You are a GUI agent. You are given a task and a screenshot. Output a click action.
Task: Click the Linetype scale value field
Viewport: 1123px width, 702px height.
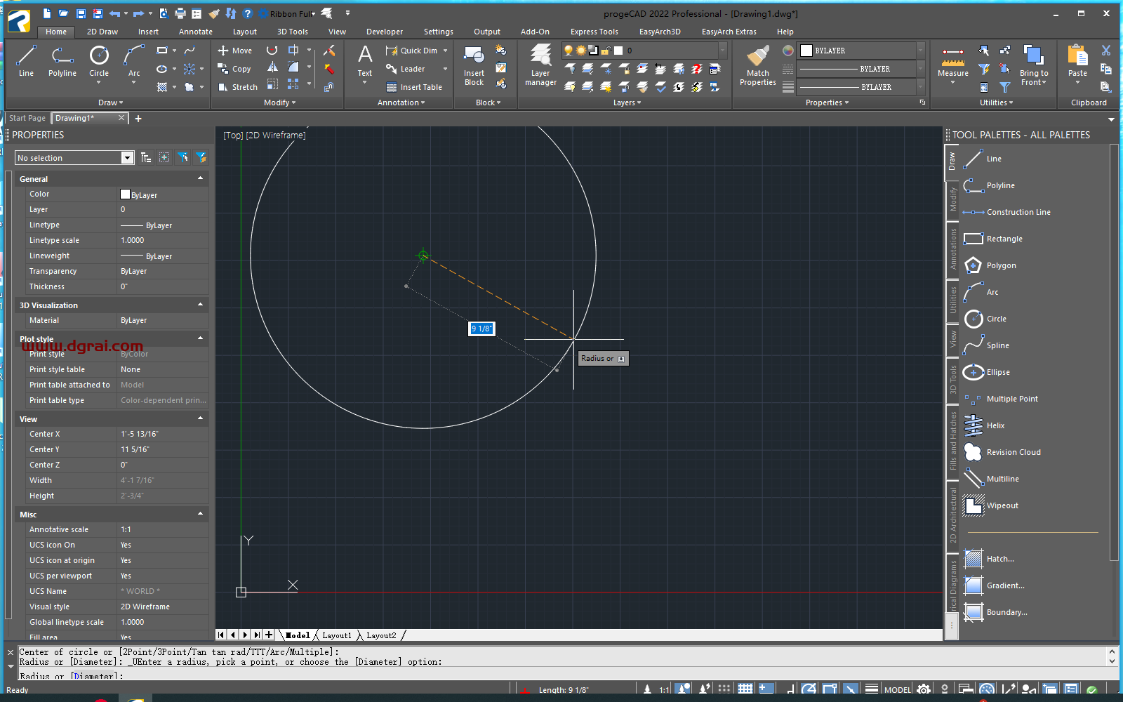point(163,240)
